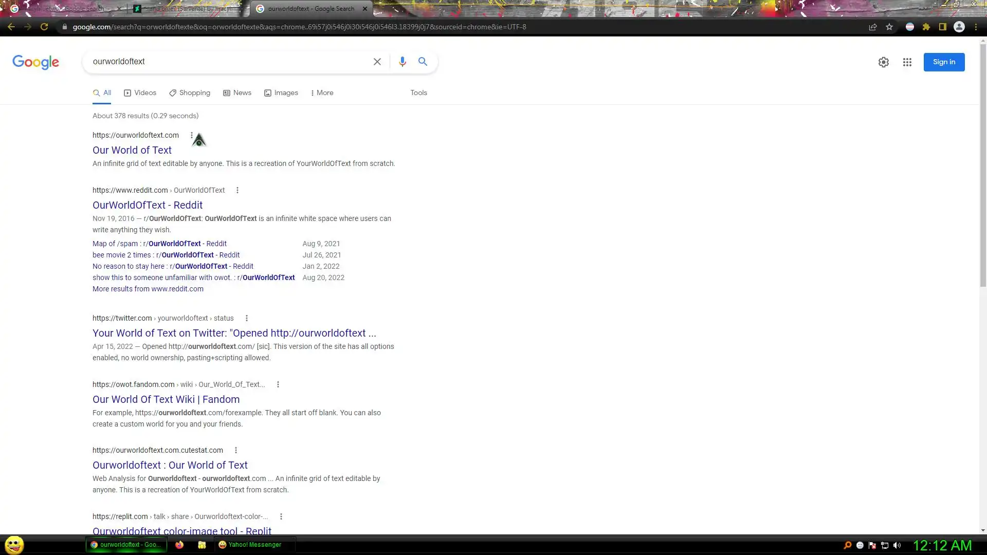Image resolution: width=987 pixels, height=555 pixels.
Task: Click the voice search microphone icon
Action: tap(402, 62)
